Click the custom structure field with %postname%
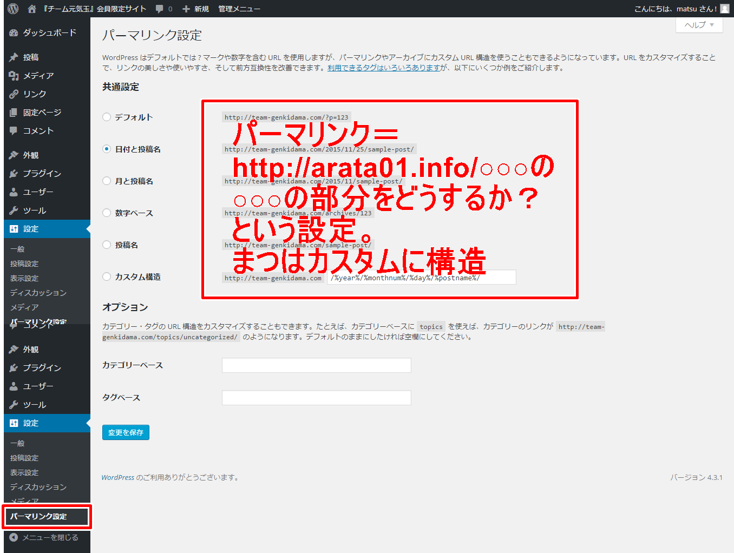 pyautogui.click(x=422, y=278)
